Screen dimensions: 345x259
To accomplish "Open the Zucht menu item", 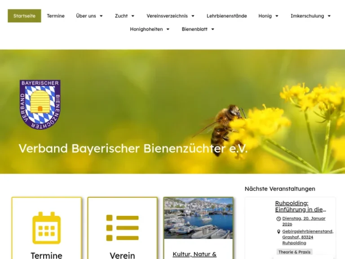I will (121, 16).
